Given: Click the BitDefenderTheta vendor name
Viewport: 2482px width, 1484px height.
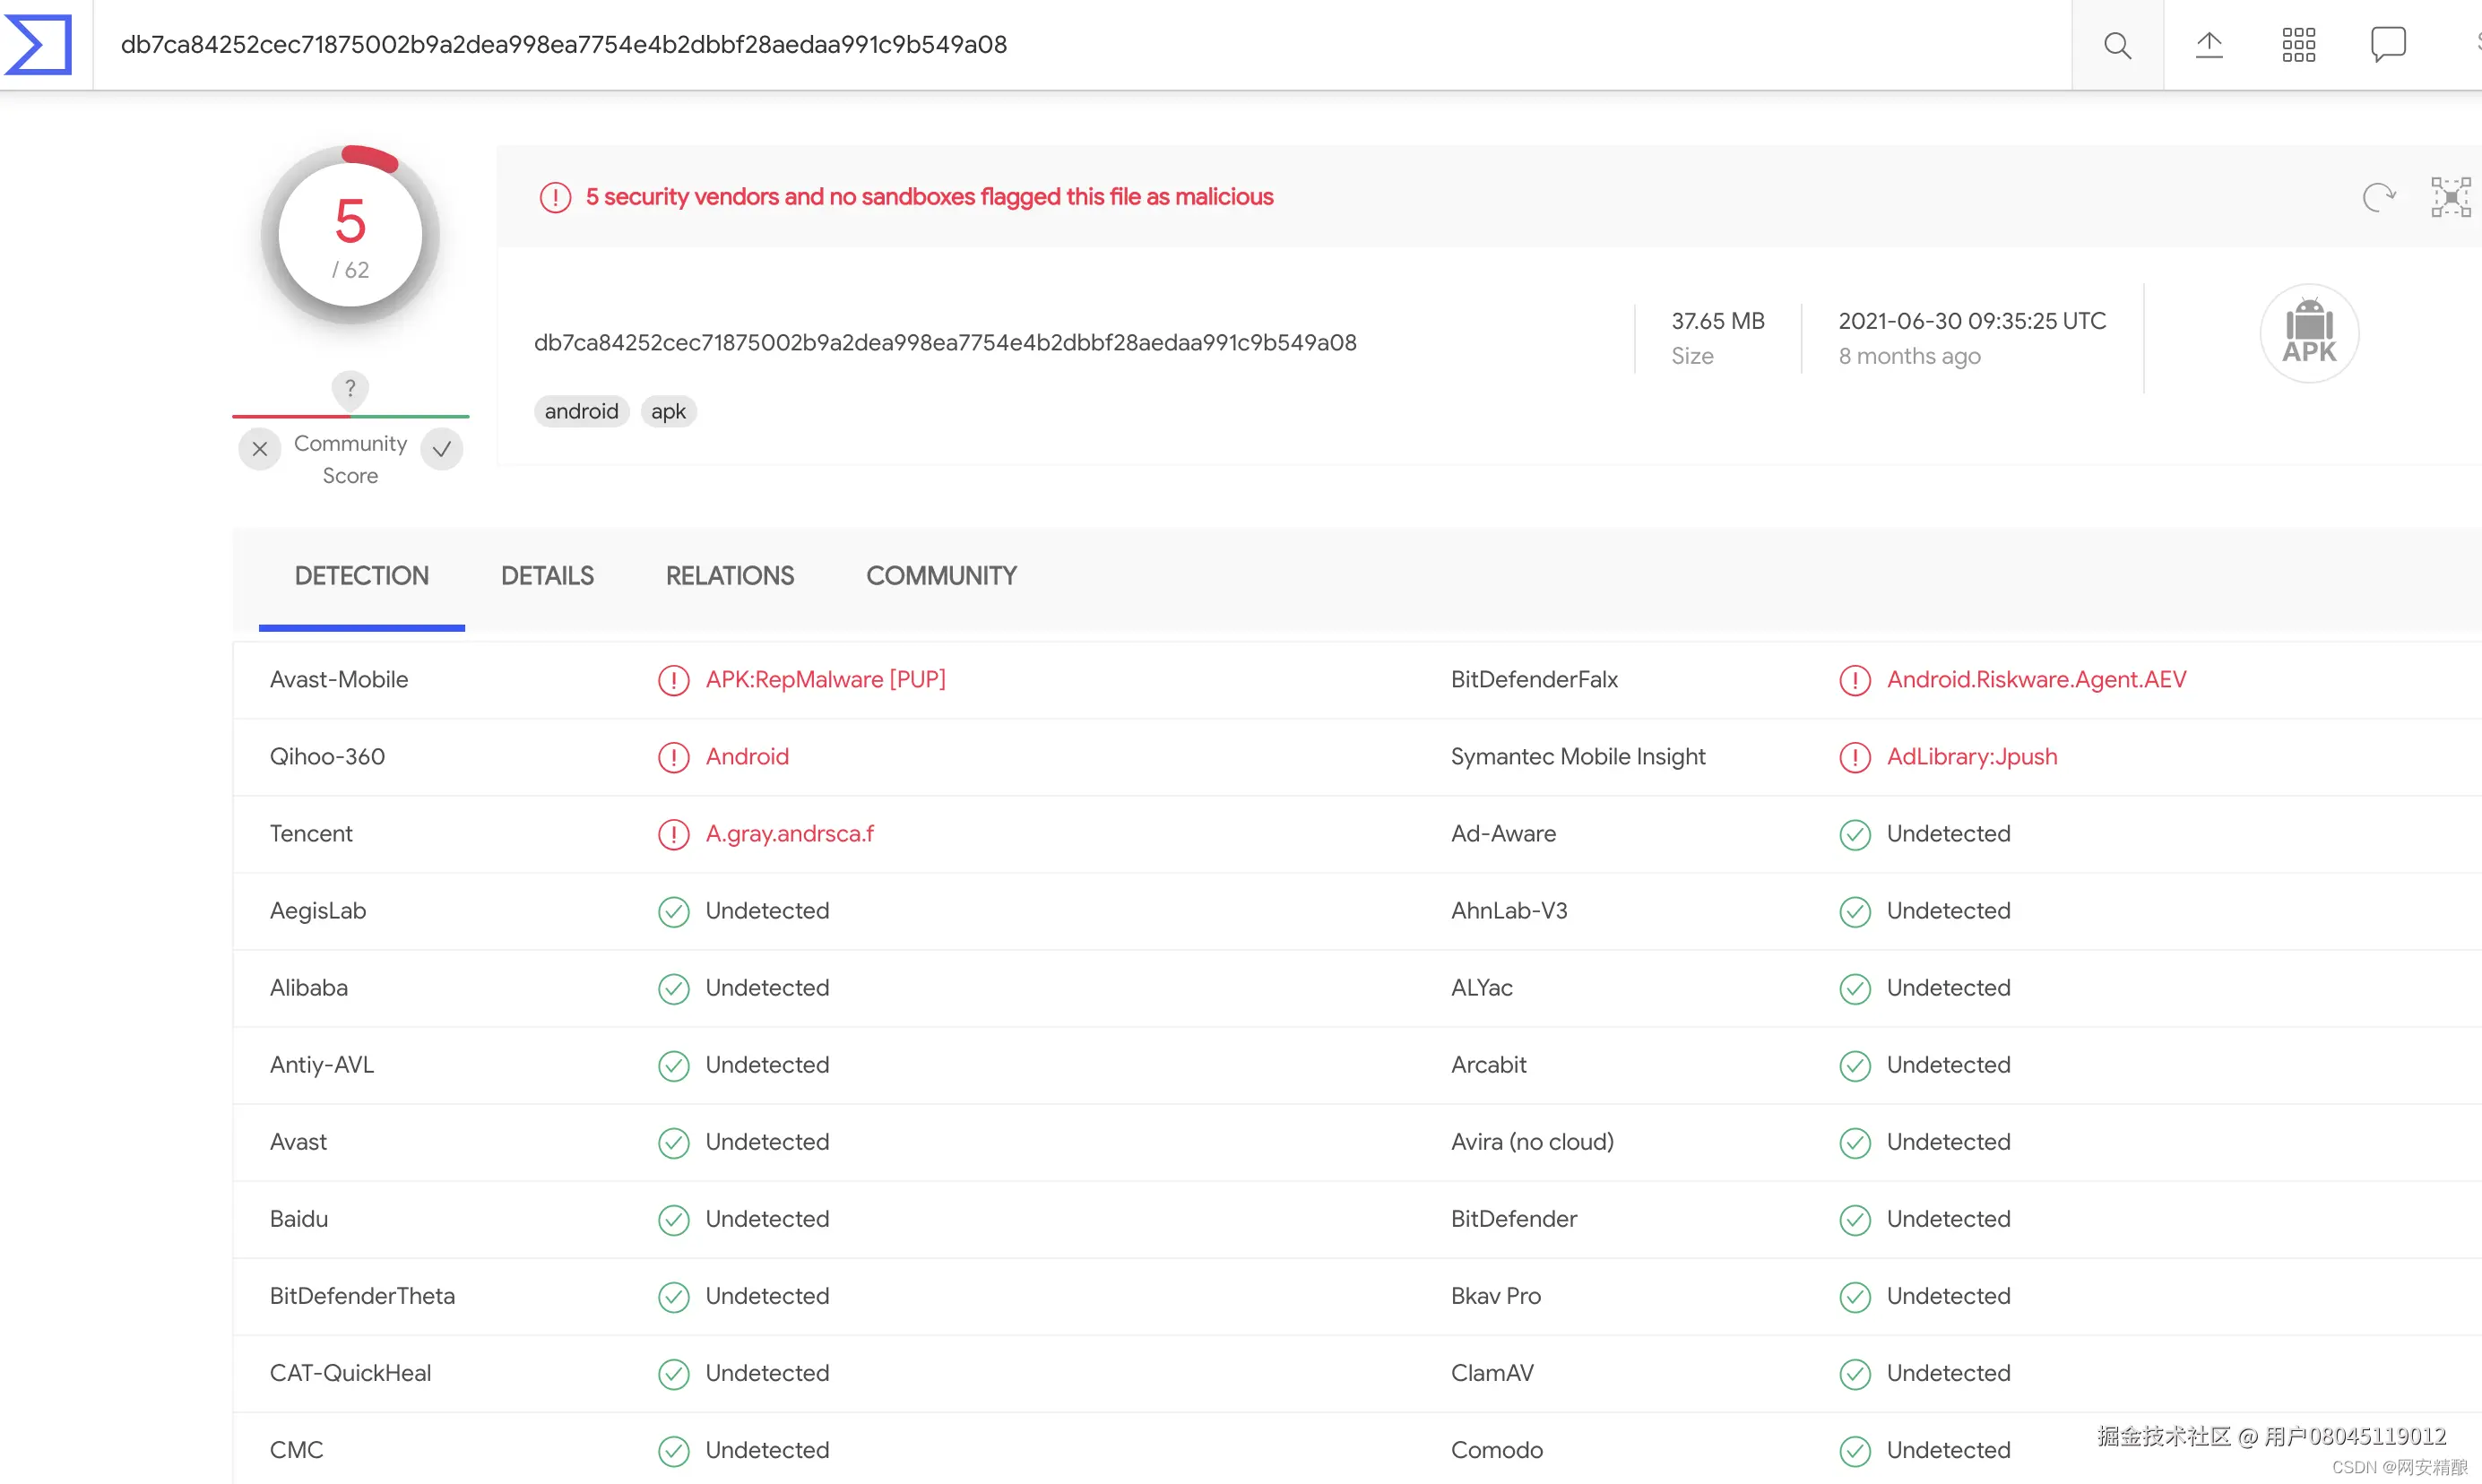Looking at the screenshot, I should pos(362,1296).
